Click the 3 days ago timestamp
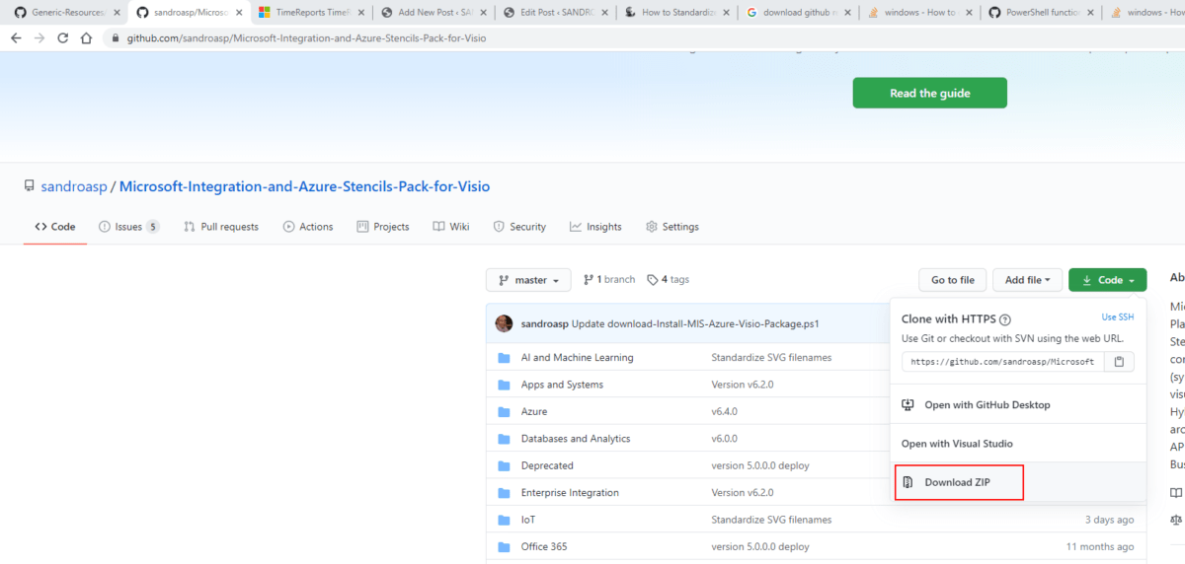The image size is (1185, 564). point(1110,520)
